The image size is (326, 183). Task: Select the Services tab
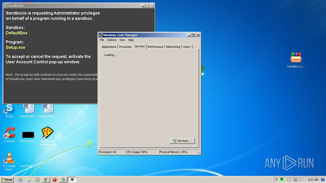tap(140, 46)
